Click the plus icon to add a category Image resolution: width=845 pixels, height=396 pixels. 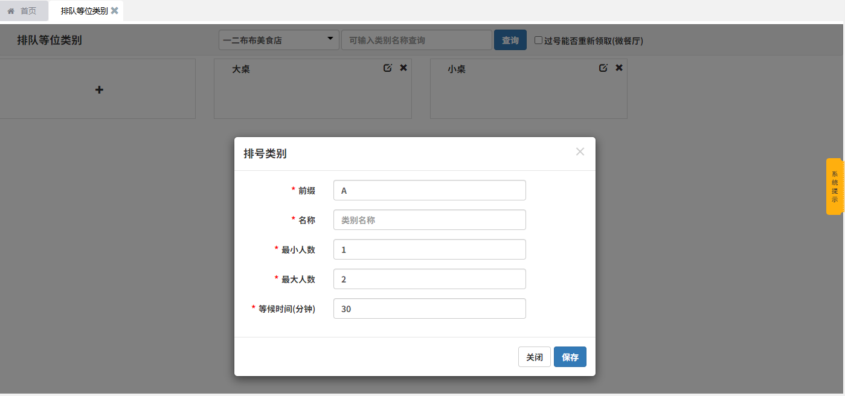tap(100, 89)
